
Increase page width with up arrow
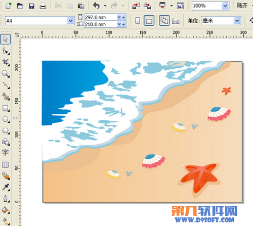coord(123,17)
